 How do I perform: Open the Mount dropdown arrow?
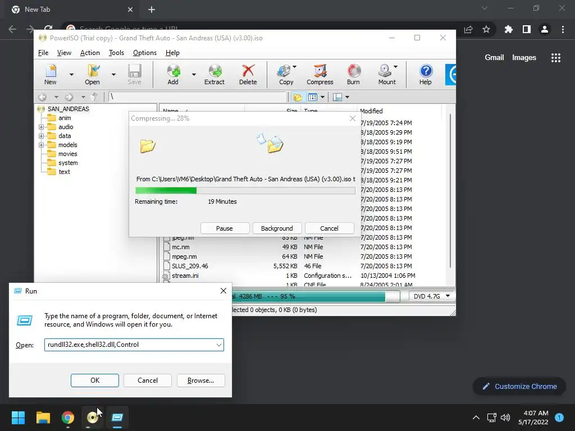coord(396,67)
